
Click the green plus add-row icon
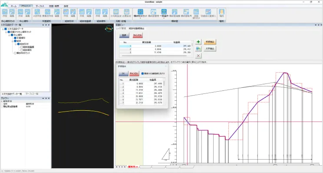[198, 42]
